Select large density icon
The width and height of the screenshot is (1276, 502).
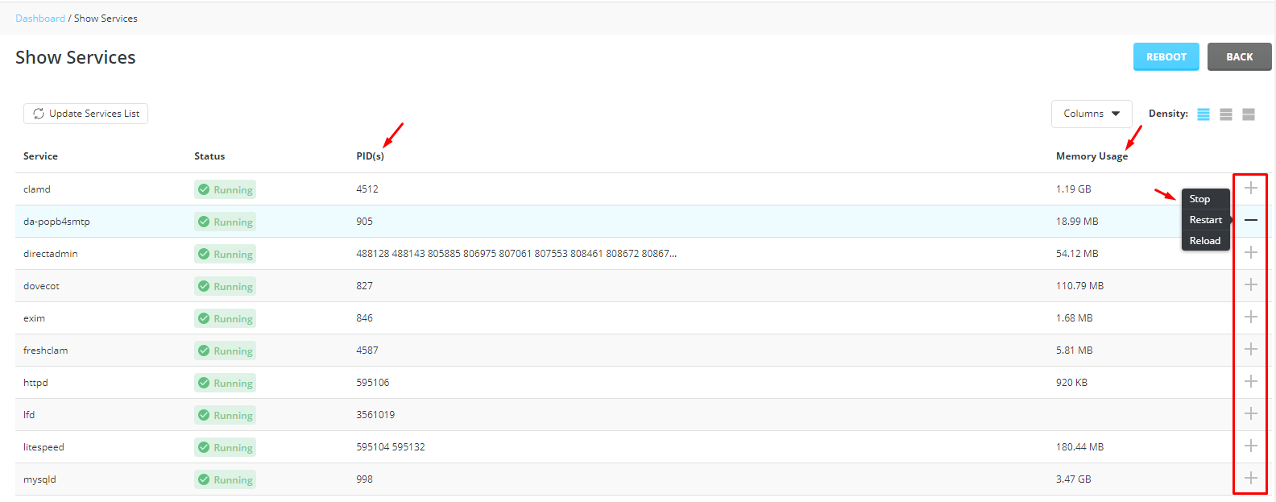pyautogui.click(x=1249, y=114)
